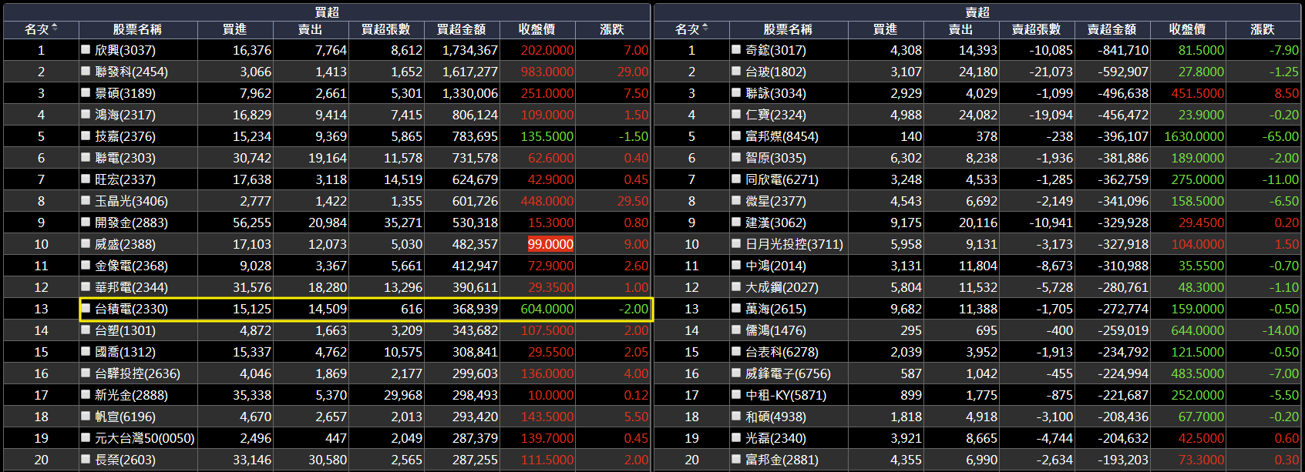Click 富邦媒 closing price 1630.0000
This screenshot has width=1305, height=472.
pyautogui.click(x=1194, y=136)
